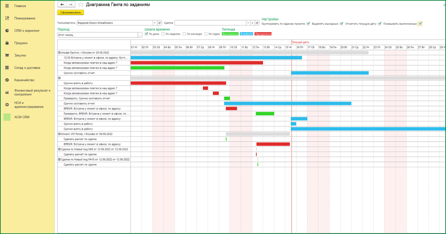Open the Пользователь dropdown arrow
The height and width of the screenshot is (234, 446).
pyautogui.click(x=155, y=23)
